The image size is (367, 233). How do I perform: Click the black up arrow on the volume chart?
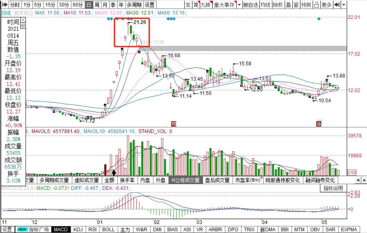click(x=114, y=173)
